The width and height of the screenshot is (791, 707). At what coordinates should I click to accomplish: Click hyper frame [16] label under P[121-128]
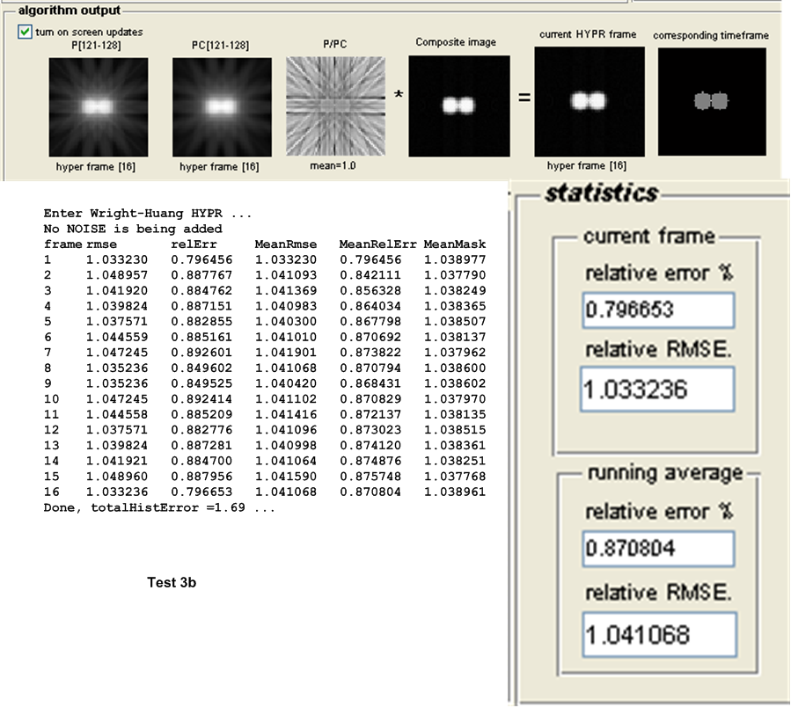pyautogui.click(x=97, y=166)
